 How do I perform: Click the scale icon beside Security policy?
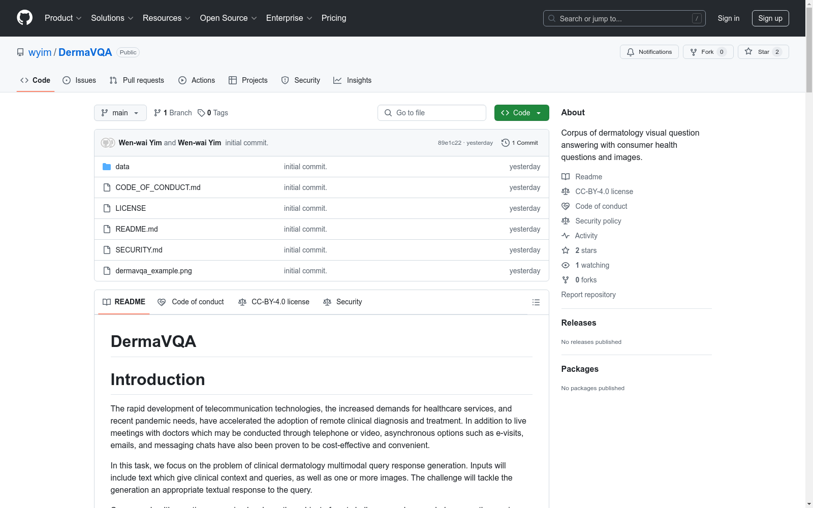click(566, 221)
